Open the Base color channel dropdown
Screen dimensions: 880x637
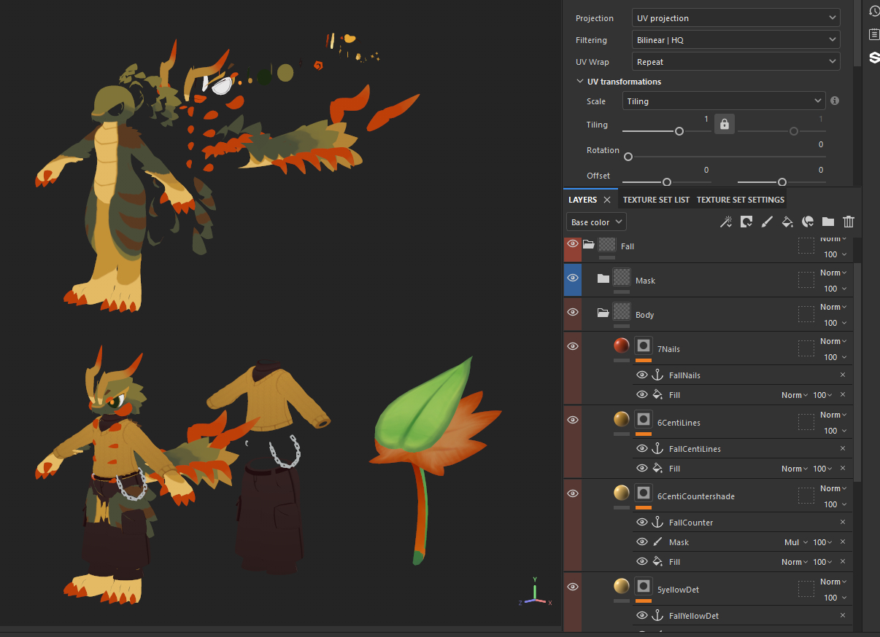(596, 222)
